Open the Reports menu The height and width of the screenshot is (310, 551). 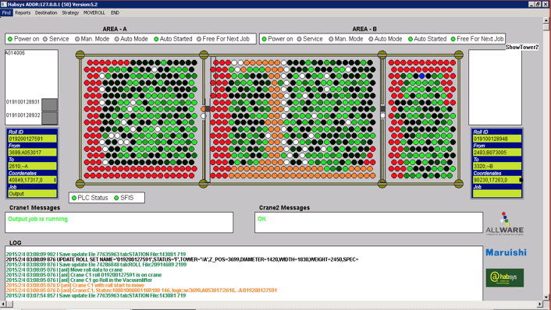click(23, 12)
